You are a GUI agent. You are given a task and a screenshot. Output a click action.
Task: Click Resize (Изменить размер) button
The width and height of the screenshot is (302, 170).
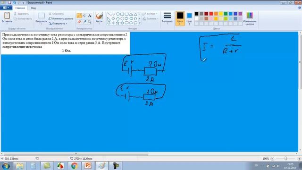[61, 19]
